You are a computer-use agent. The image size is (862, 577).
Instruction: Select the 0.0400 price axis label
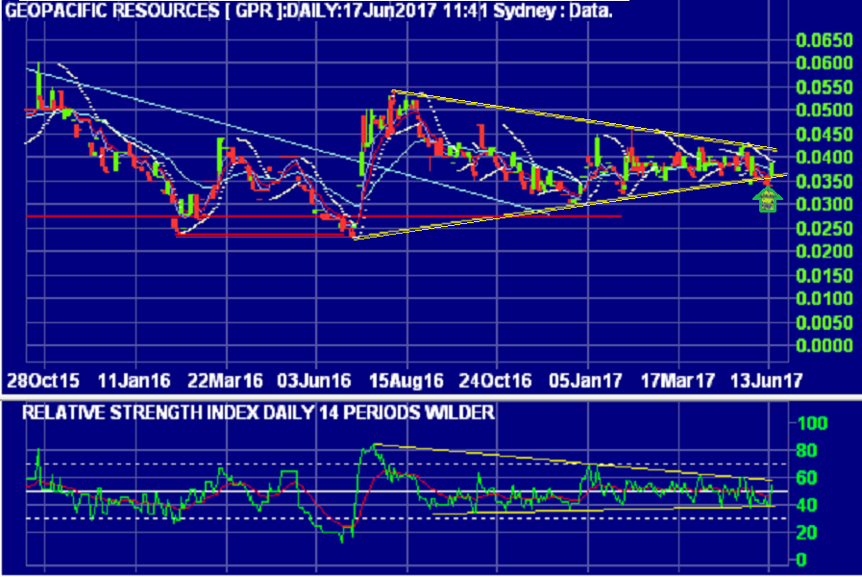click(x=825, y=158)
